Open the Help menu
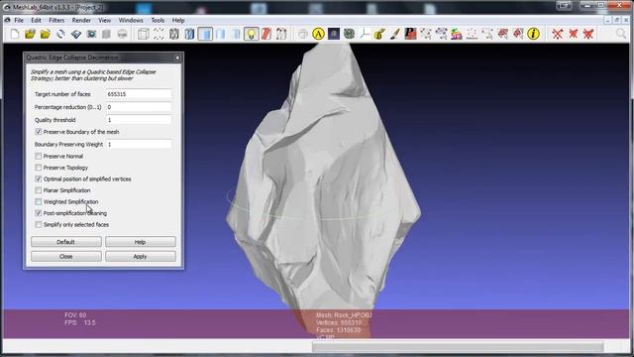The height and width of the screenshot is (357, 634). click(178, 20)
